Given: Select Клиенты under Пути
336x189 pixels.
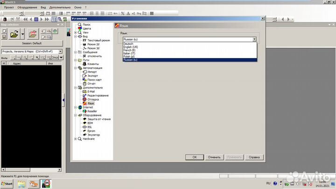Looking at the screenshot, I should (x=93, y=64).
